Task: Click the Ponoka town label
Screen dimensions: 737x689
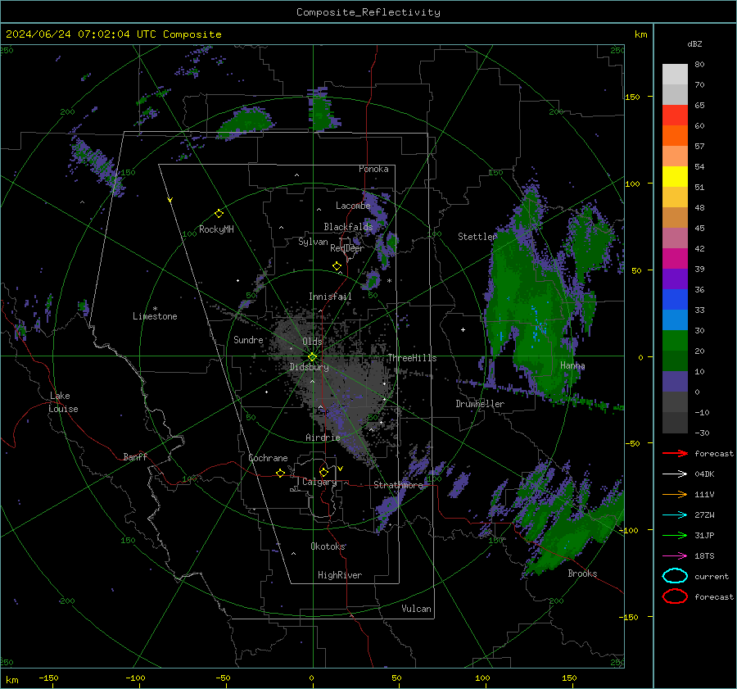Action: (373, 169)
